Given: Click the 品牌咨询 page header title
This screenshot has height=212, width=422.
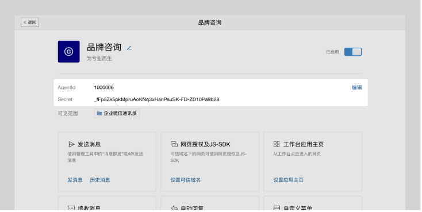Looking at the screenshot, I should point(210,22).
